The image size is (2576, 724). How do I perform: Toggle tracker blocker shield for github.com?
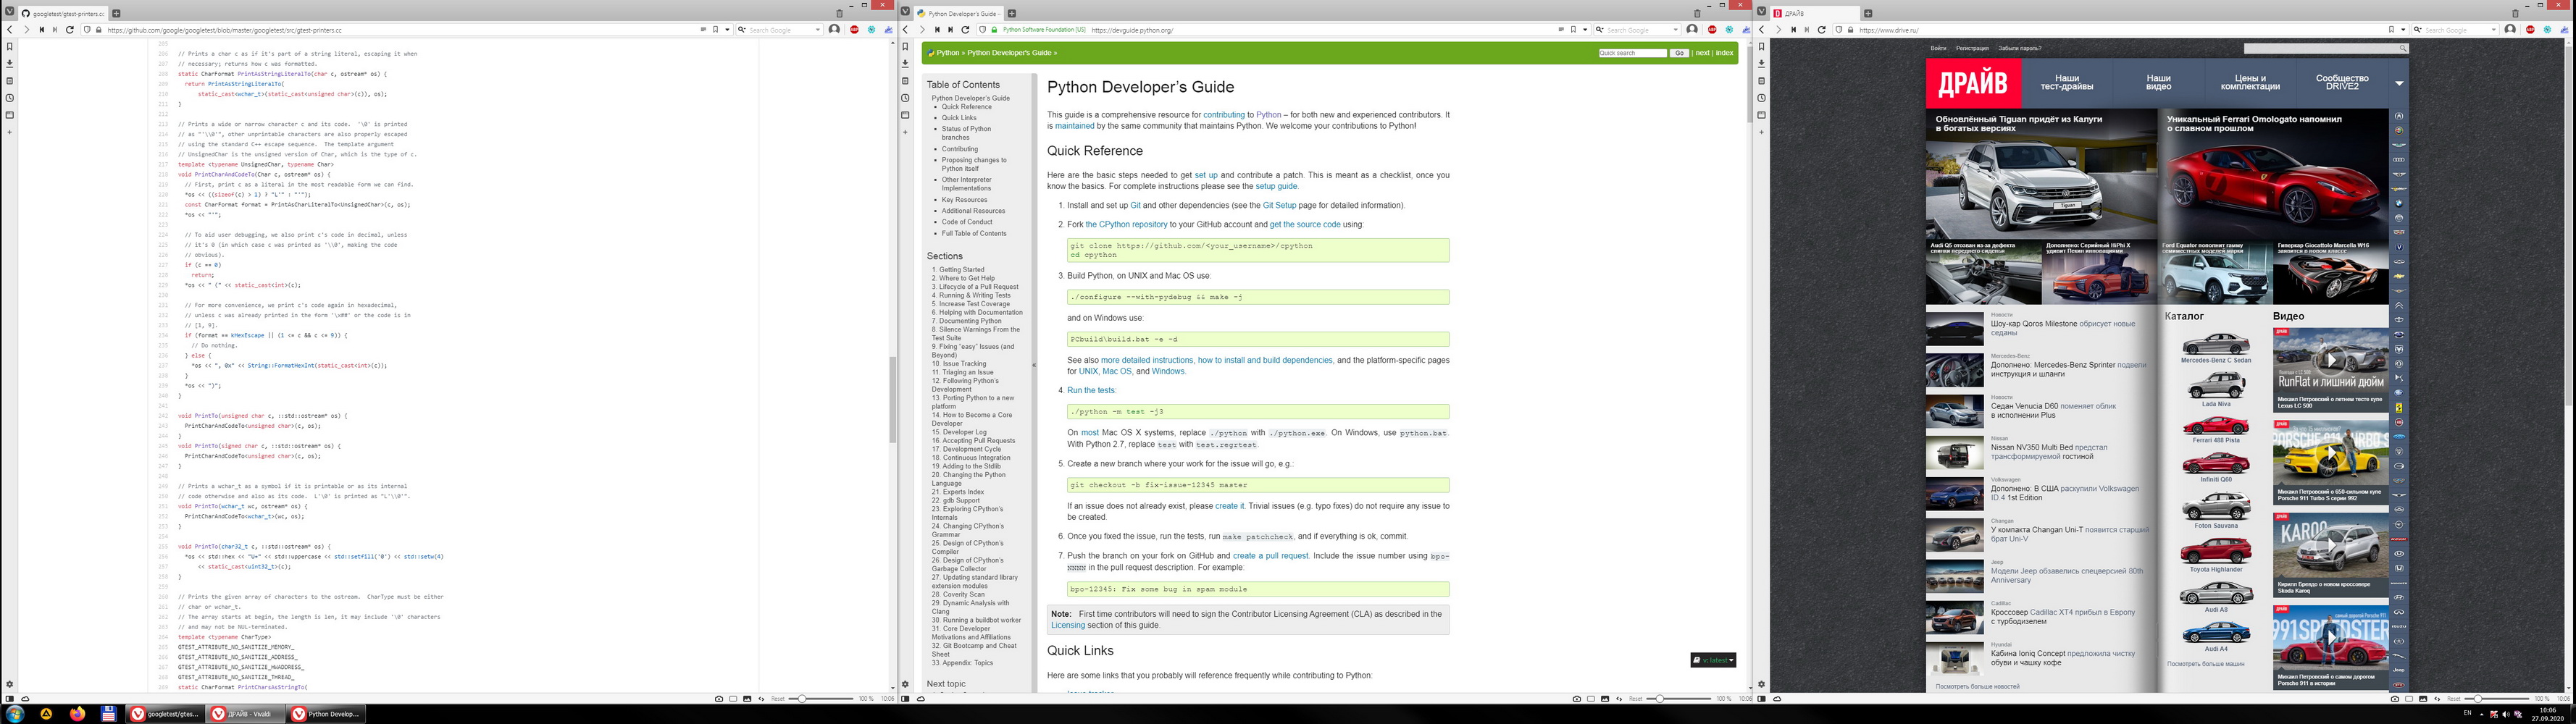[x=87, y=30]
